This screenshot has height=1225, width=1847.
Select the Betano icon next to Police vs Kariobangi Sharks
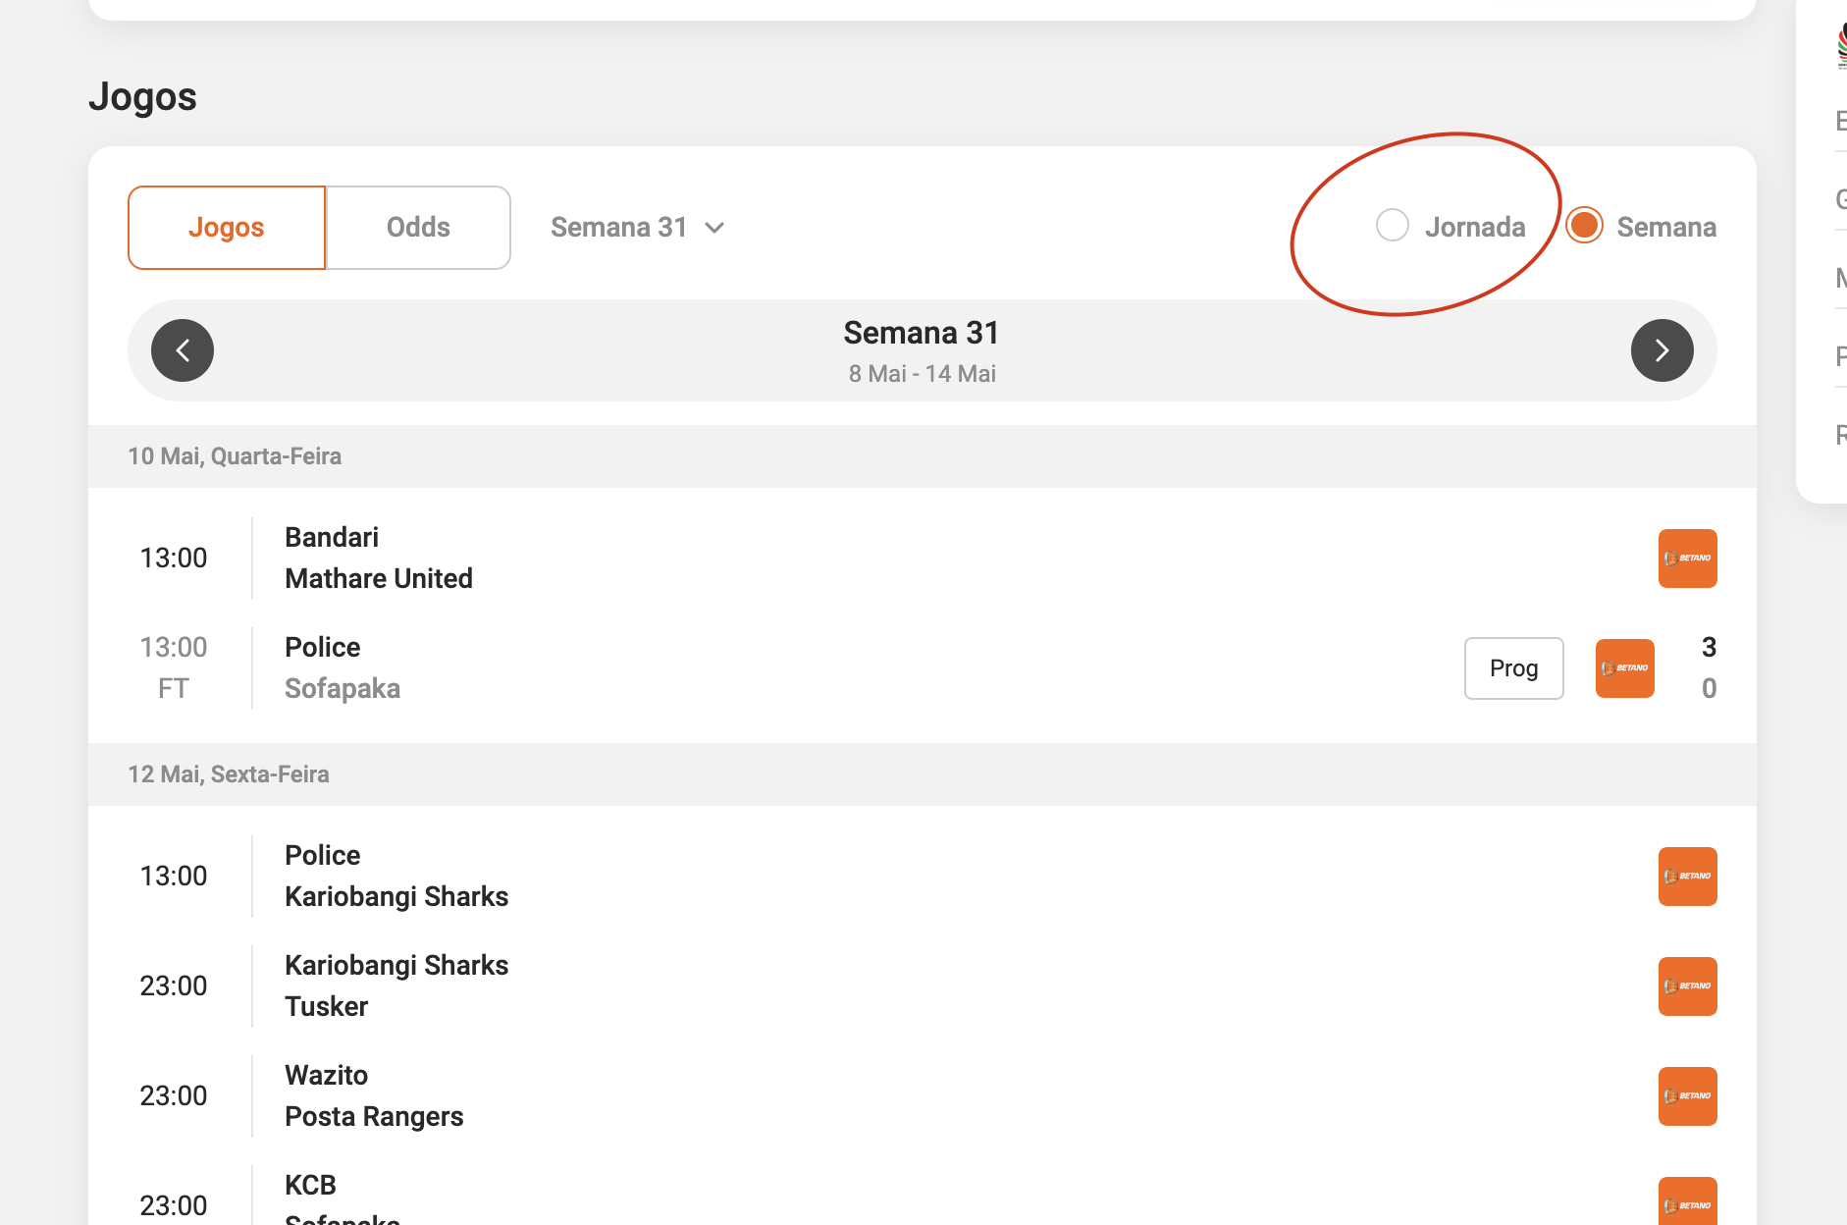[1687, 877]
